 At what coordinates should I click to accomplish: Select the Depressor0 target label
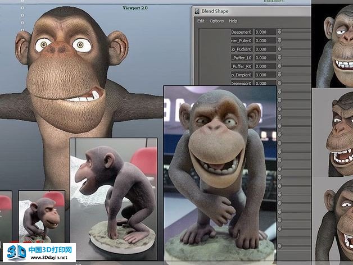click(x=242, y=83)
